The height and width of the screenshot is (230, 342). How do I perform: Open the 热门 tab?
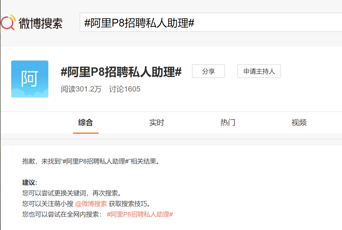coord(228,123)
